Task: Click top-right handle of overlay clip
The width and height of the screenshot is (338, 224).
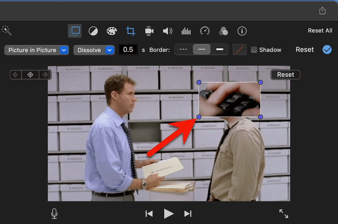Action: [261, 82]
